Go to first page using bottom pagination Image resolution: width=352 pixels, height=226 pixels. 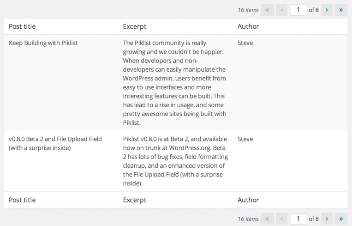click(267, 219)
